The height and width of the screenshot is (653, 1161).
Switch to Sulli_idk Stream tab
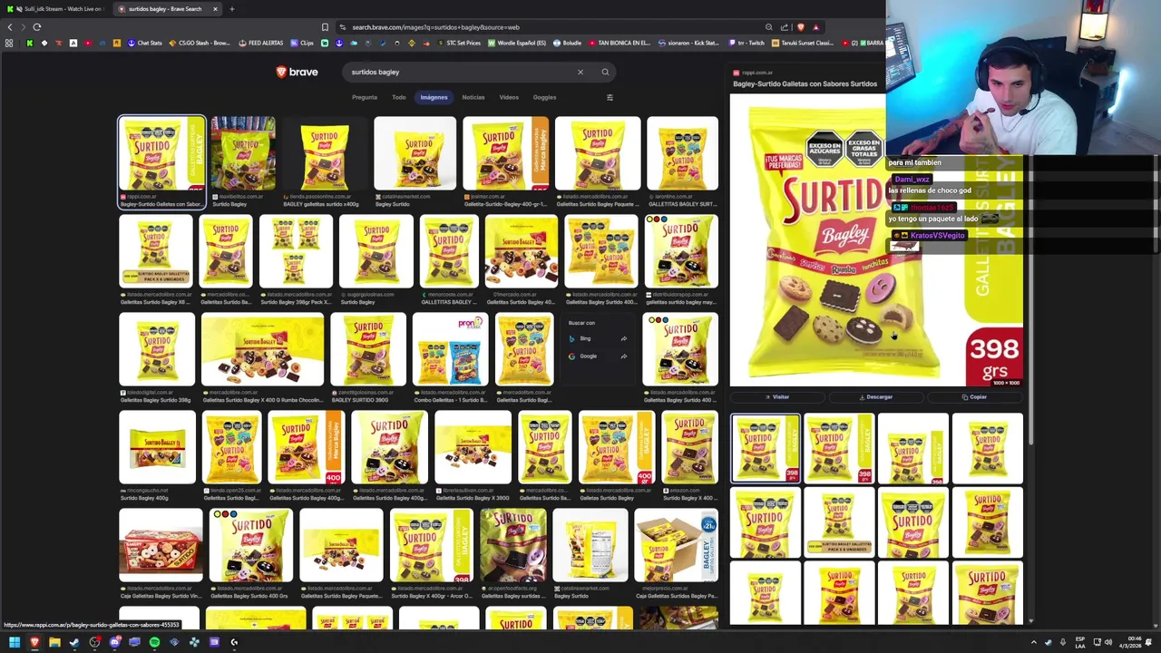57,9
